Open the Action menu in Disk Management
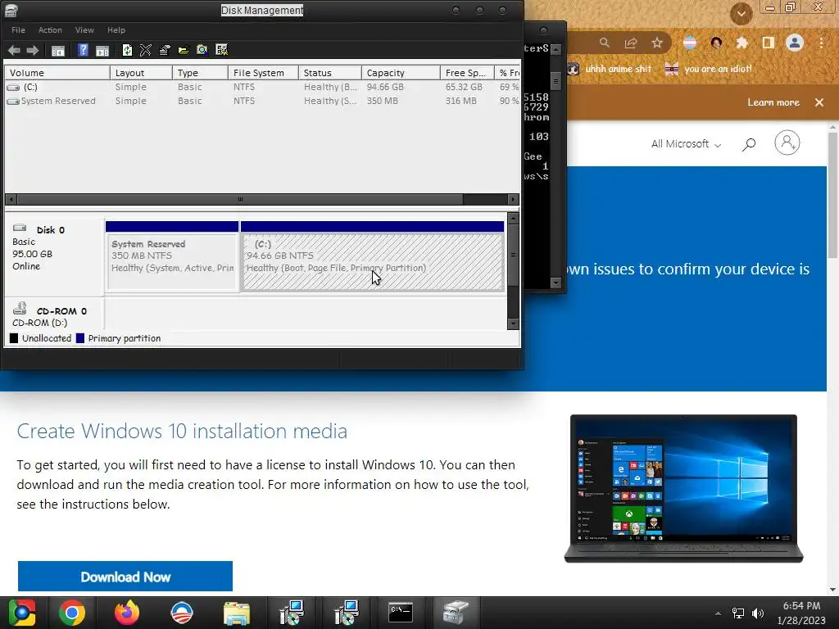Viewport: 839px width, 629px height. 50,30
